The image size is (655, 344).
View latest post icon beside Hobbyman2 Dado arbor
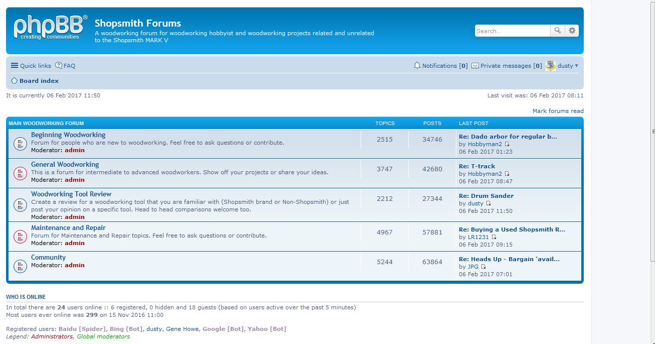point(507,145)
